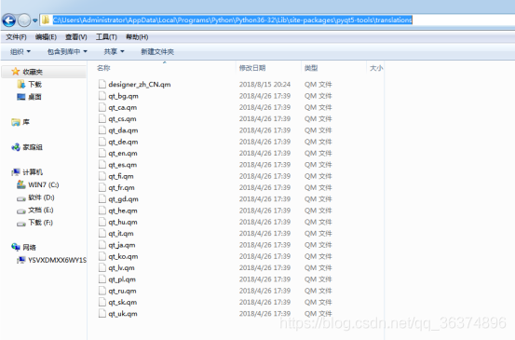Select the qt_ja.qm file icon
The image size is (515, 340).
click(x=102, y=245)
